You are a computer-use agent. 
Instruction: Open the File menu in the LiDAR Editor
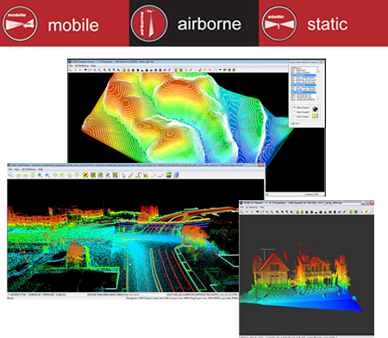[10, 169]
